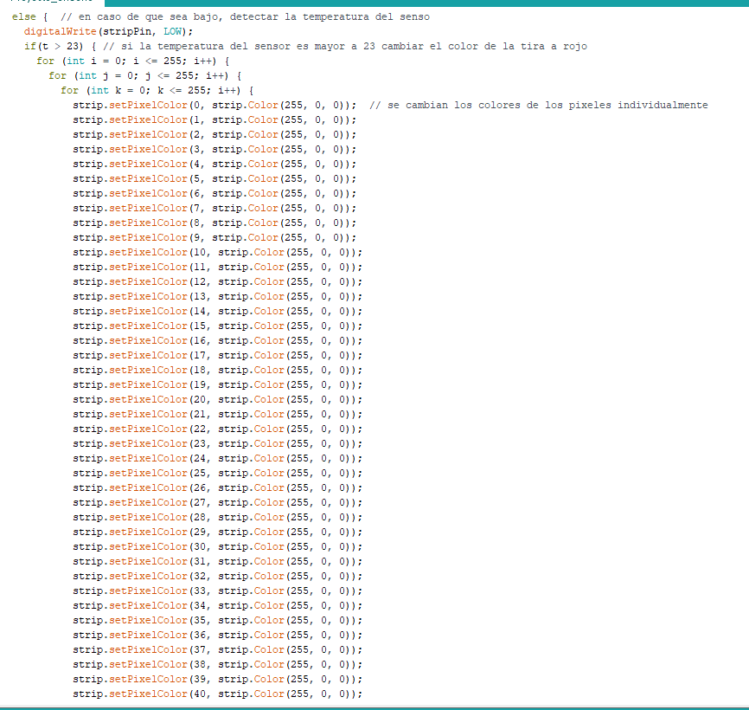The height and width of the screenshot is (710, 749).
Task: Click the 'if(t > 23)' condition line
Action: (305, 47)
